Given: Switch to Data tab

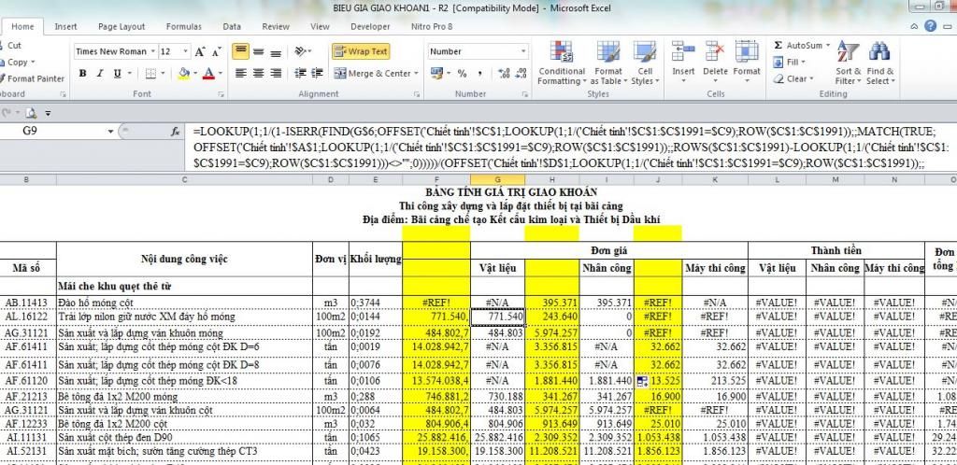Looking at the screenshot, I should coord(232,27).
